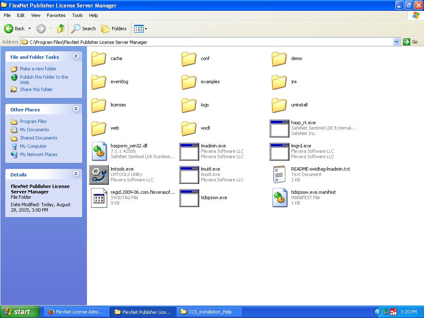The height and width of the screenshot is (318, 424).
Task: Select the README-swidtag-lmadmin.txt document icon
Action: point(279,175)
